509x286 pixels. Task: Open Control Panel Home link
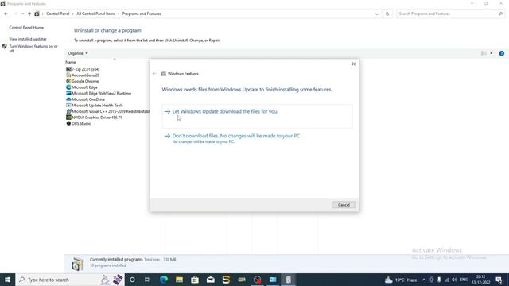[x=26, y=28]
